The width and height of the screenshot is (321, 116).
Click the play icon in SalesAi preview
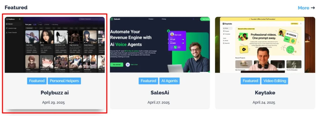point(128,65)
